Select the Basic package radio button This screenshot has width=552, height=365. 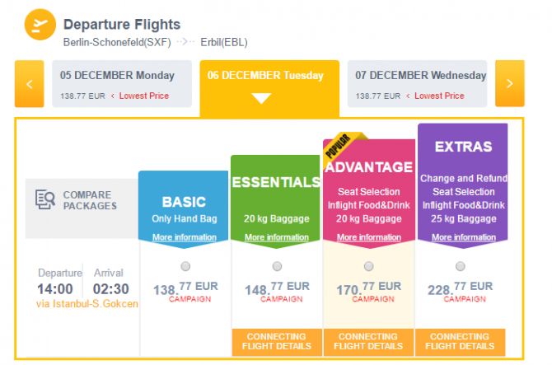click(x=185, y=266)
